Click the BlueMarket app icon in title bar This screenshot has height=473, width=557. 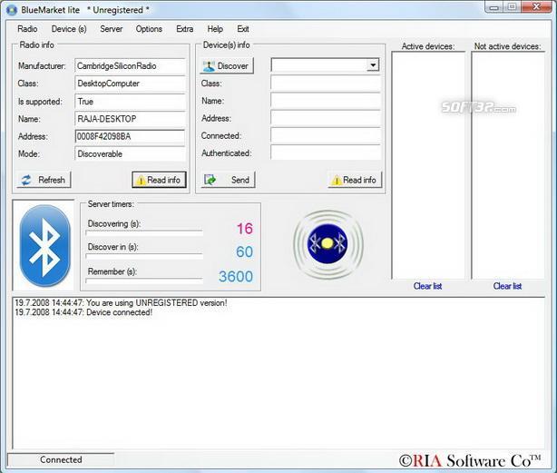coord(12,10)
